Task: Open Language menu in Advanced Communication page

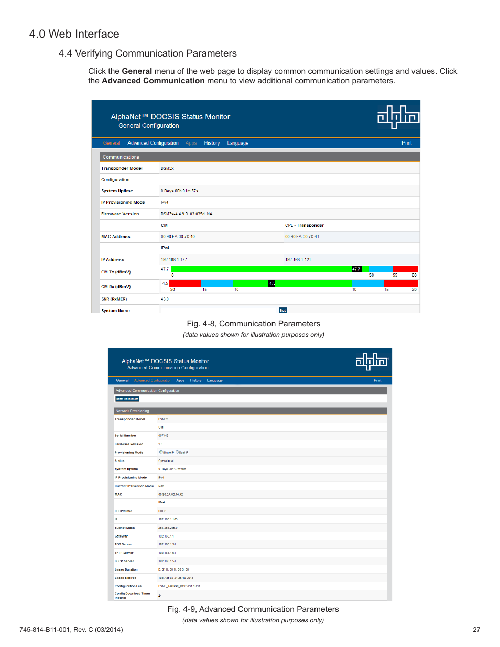Action: click(214, 381)
